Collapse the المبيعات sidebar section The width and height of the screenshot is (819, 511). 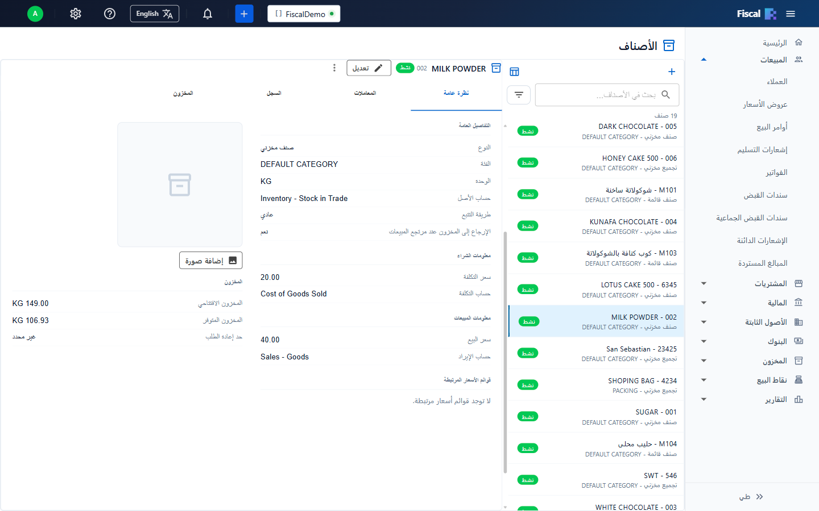[x=704, y=60]
